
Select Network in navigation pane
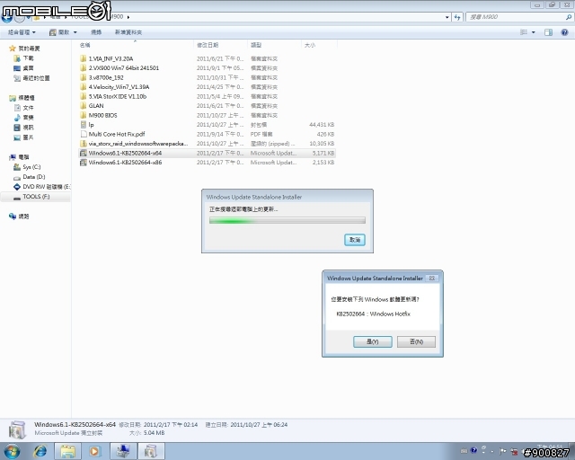pyautogui.click(x=20, y=217)
